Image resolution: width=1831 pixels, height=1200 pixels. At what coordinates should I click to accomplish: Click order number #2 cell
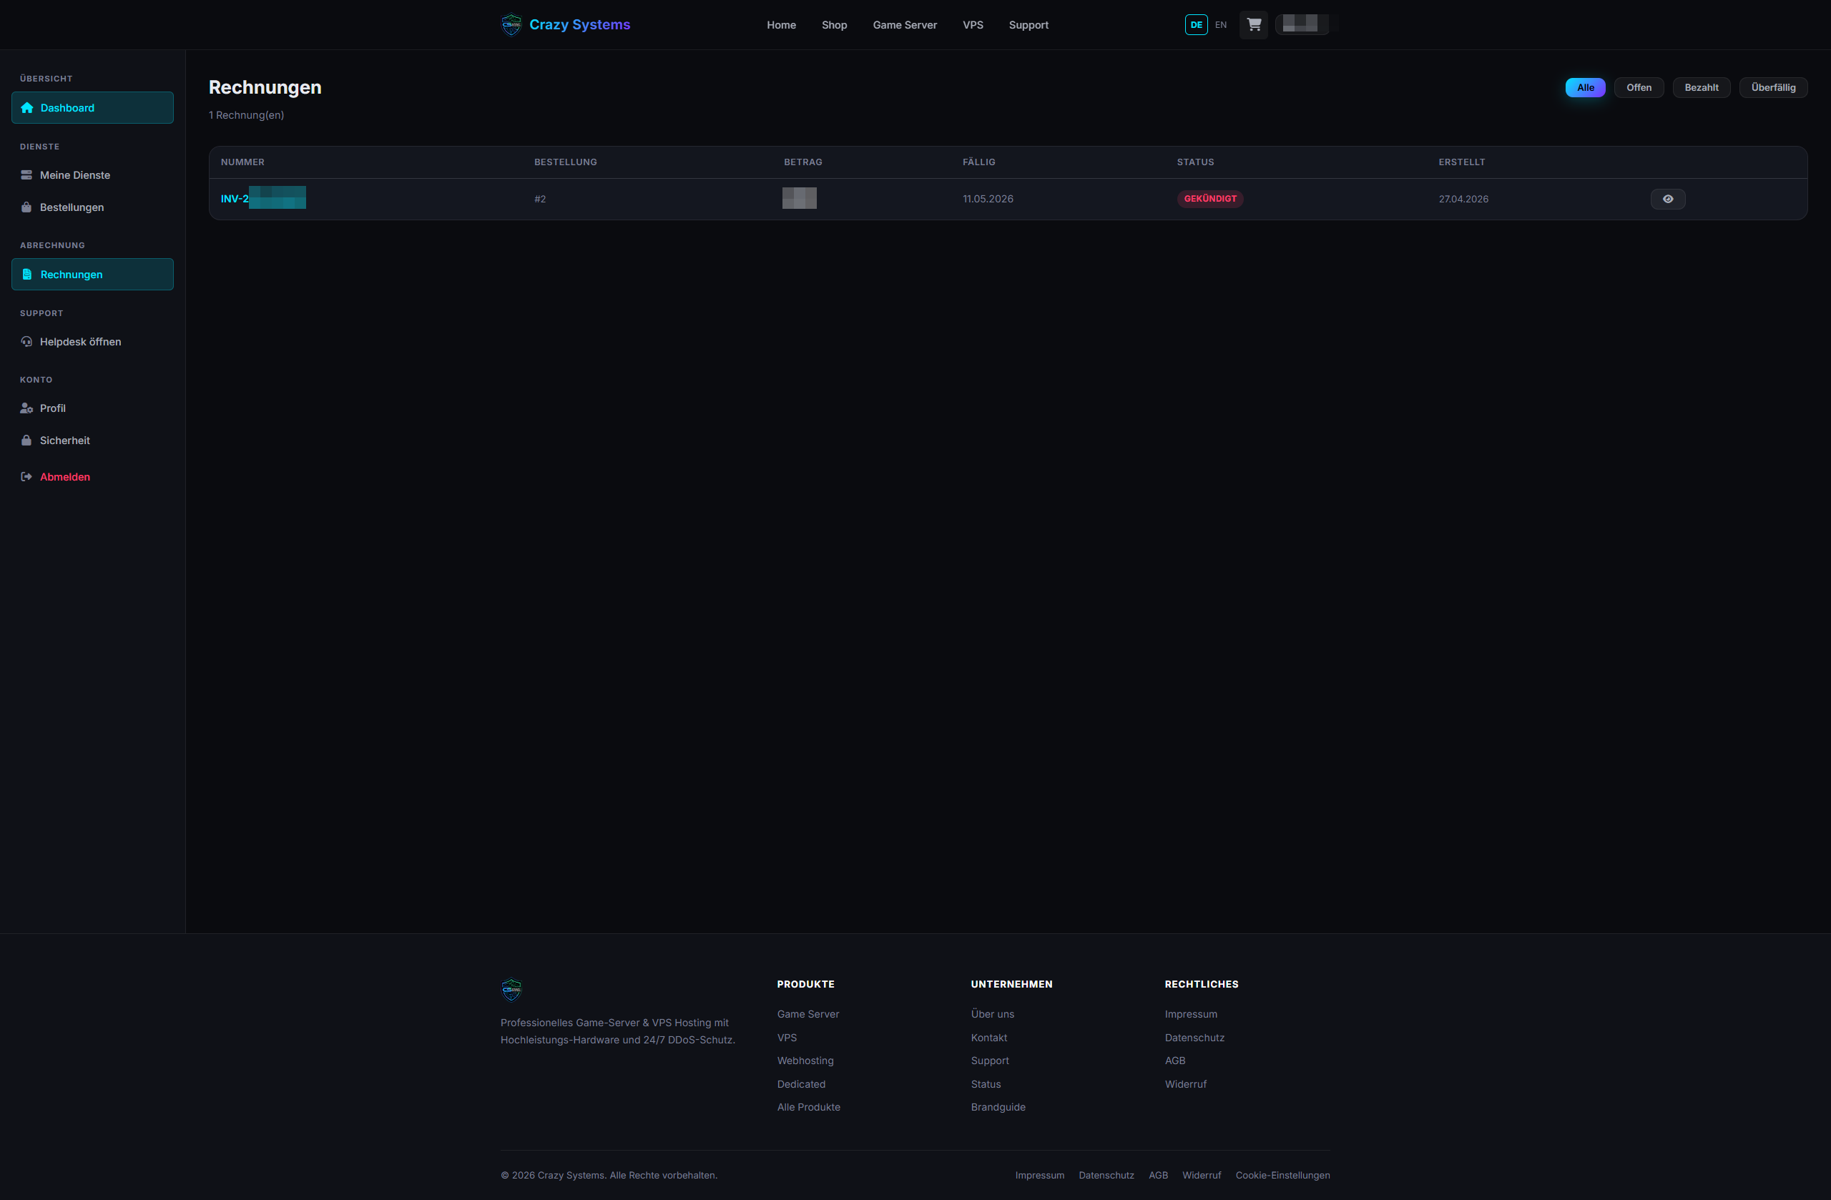540,200
